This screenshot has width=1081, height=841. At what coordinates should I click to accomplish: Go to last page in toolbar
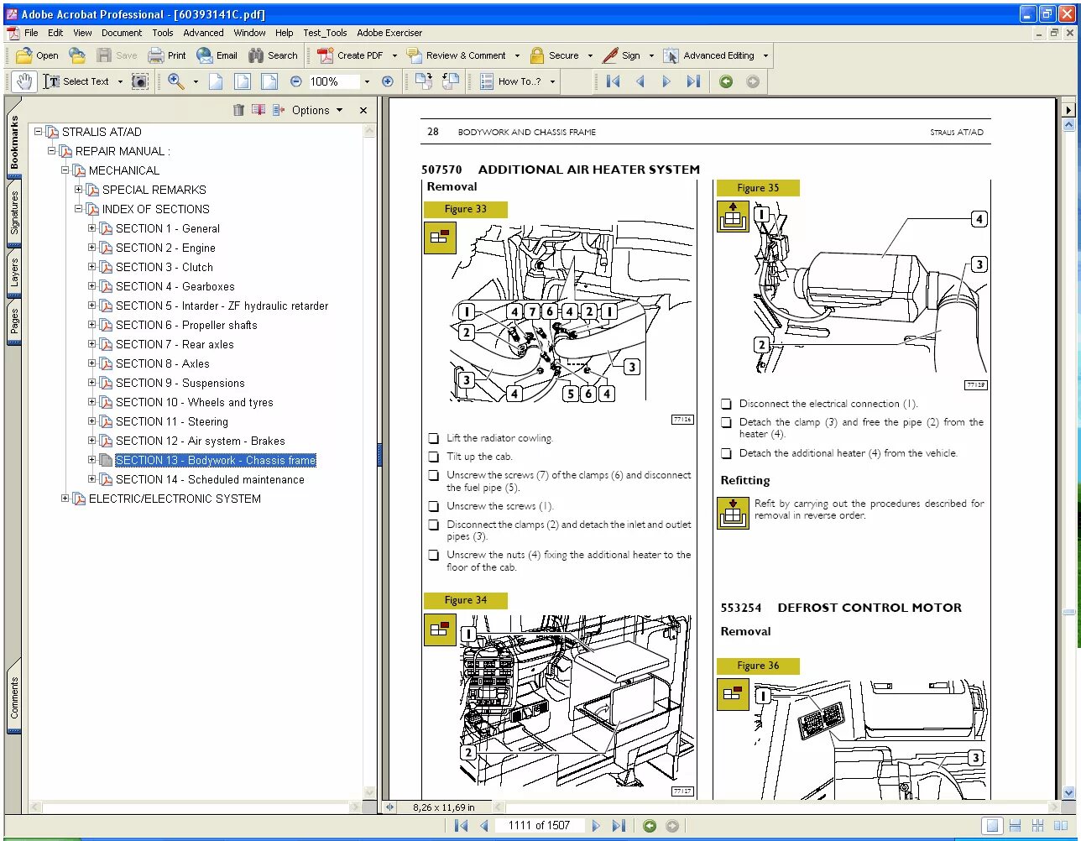pyautogui.click(x=693, y=81)
